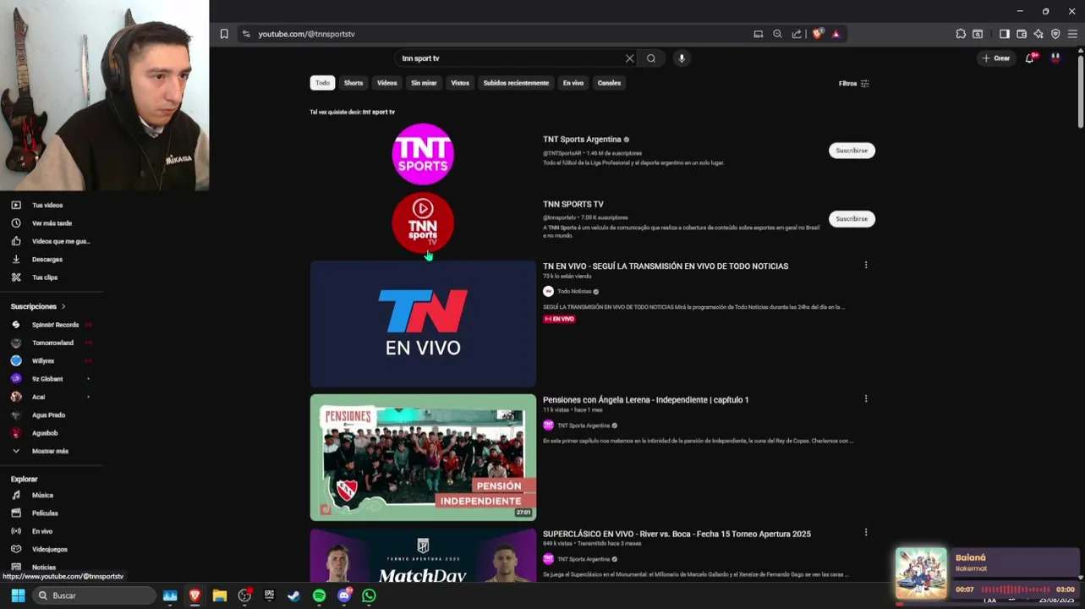1085x609 pixels.
Task: Click the Baianá track waveform progress
Action: (x=1016, y=590)
